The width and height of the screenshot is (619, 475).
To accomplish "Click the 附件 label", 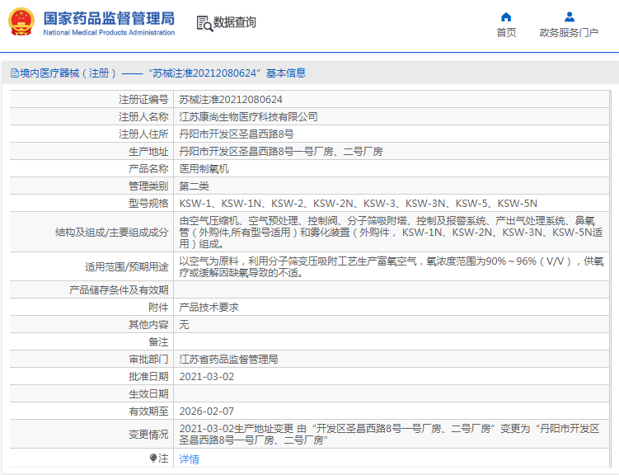I will click(158, 308).
